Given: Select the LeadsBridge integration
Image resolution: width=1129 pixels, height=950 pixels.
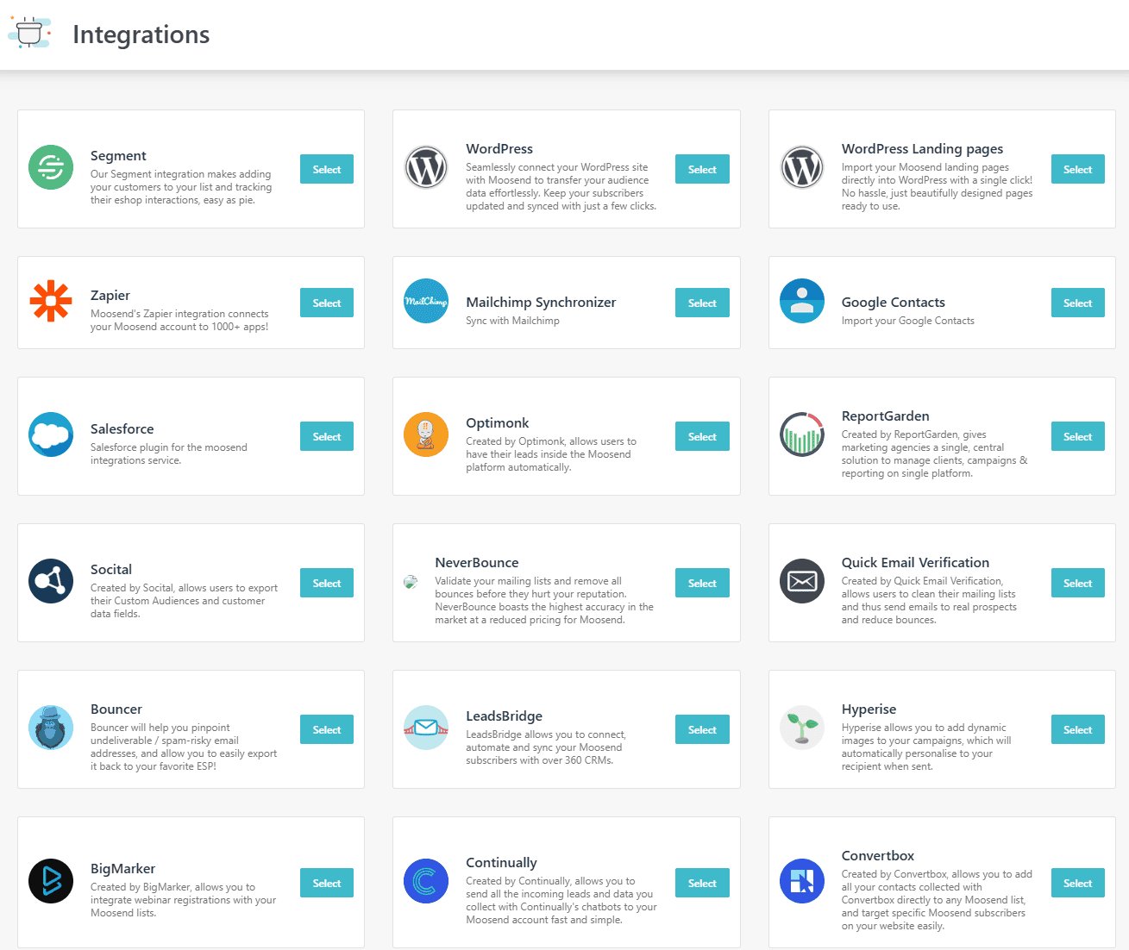Looking at the screenshot, I should (x=702, y=729).
